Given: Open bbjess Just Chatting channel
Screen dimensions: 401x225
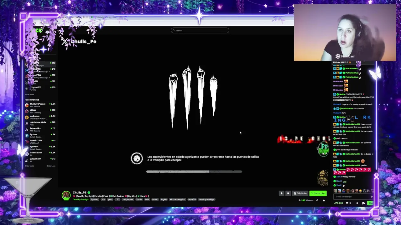Looking at the screenshot, I should tap(40, 111).
